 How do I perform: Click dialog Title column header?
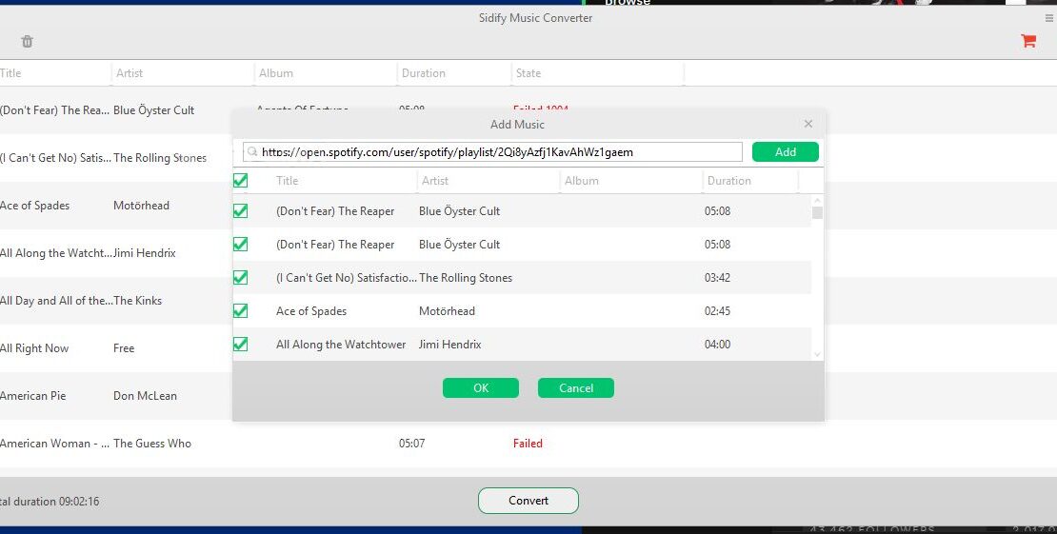288,180
